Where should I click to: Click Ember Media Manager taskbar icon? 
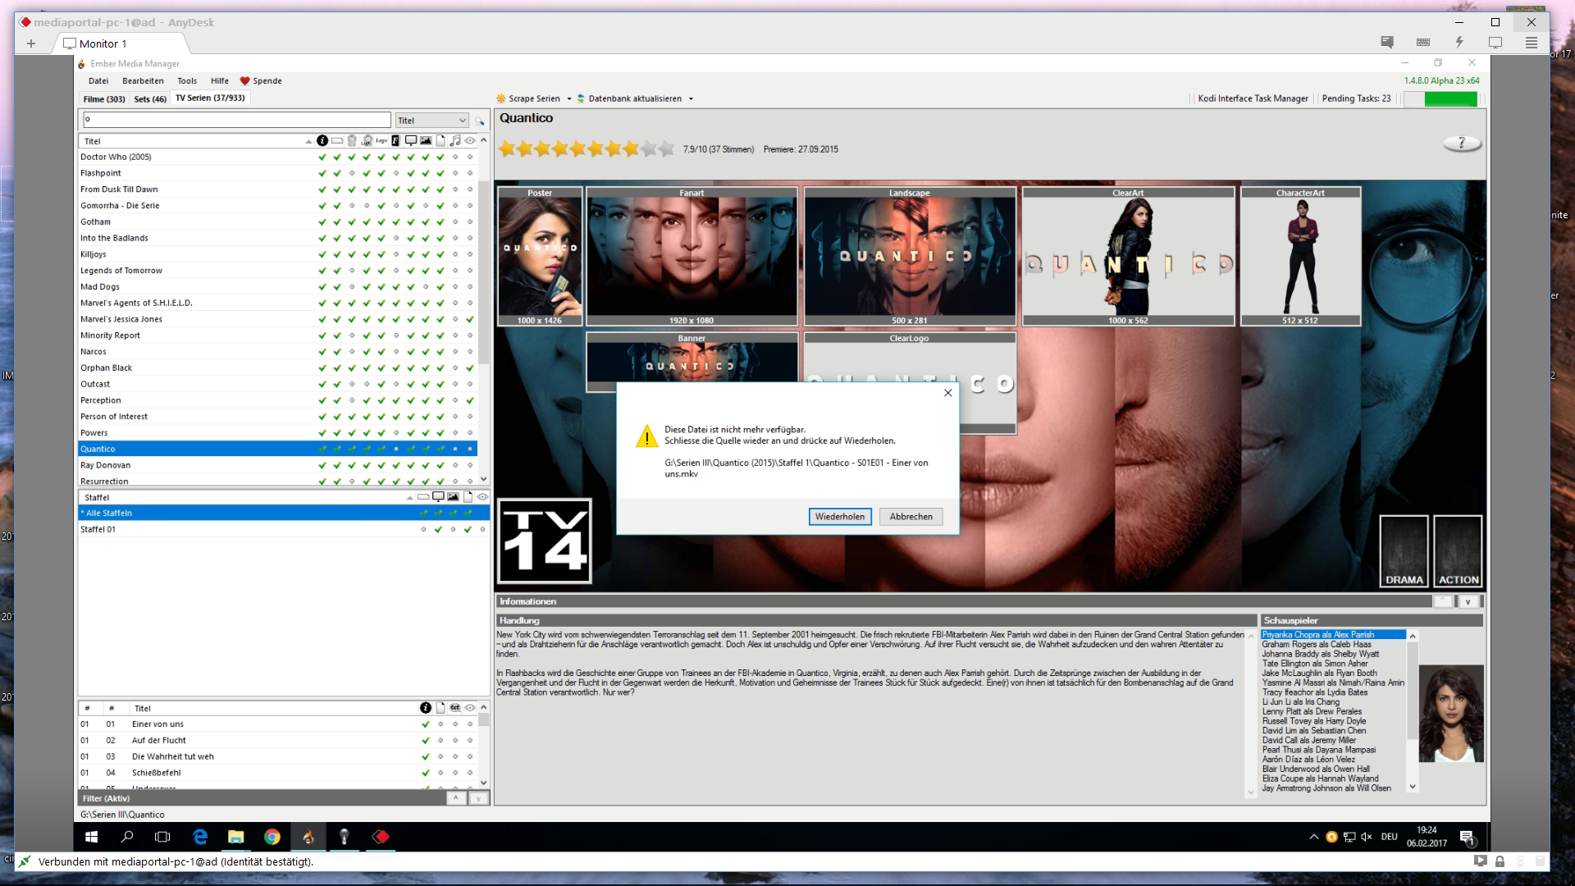pyautogui.click(x=308, y=837)
